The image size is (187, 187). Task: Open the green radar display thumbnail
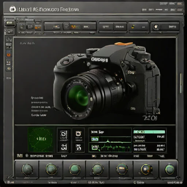(41, 140)
